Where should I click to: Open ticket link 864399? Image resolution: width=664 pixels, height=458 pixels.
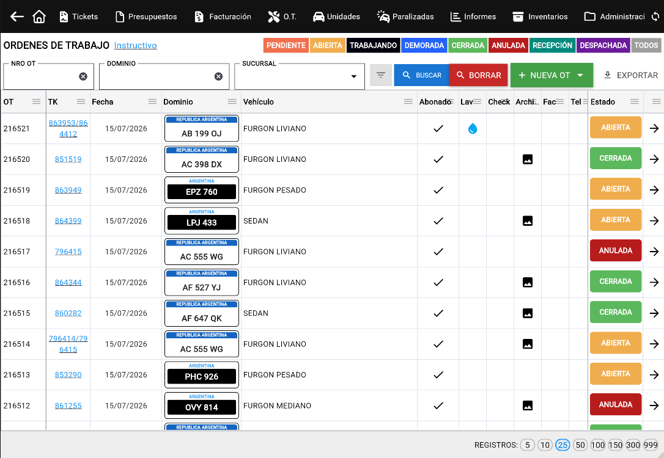tap(68, 220)
